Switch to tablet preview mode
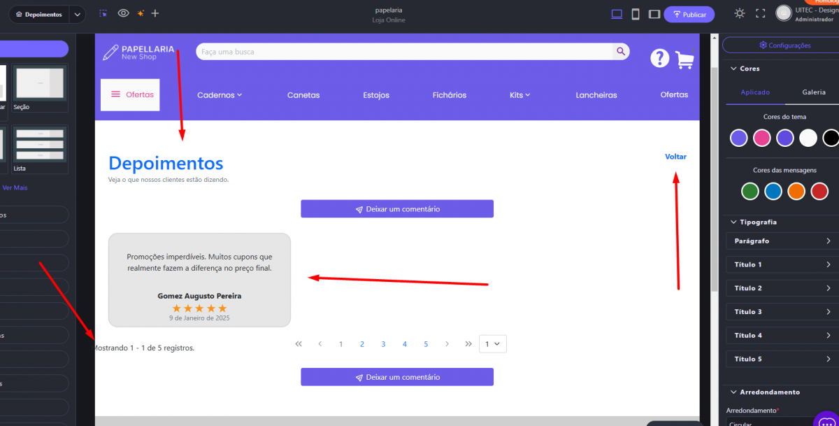839x426 pixels. pyautogui.click(x=654, y=14)
